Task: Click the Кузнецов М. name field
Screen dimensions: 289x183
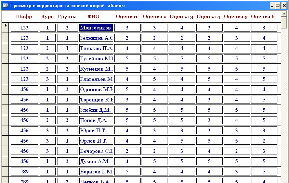Action: pyautogui.click(x=96, y=69)
